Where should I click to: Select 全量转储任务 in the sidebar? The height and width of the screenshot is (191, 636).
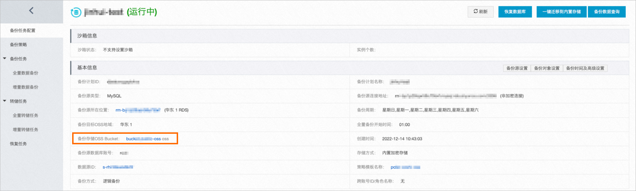point(25,116)
